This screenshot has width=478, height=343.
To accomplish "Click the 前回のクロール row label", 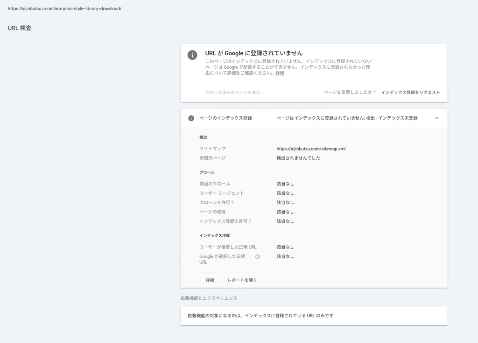I will tap(215, 184).
